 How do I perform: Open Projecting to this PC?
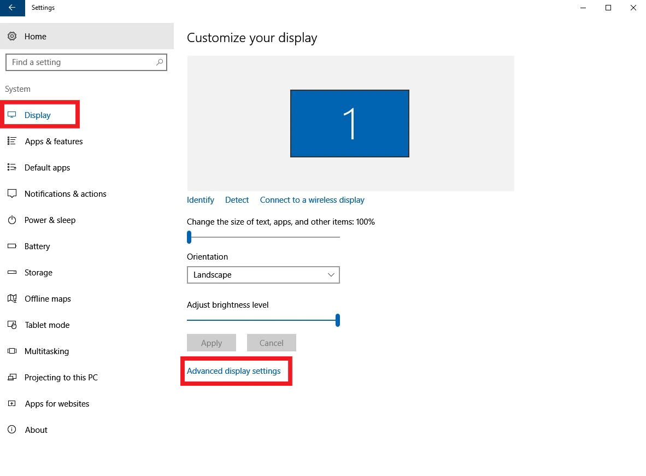pyautogui.click(x=61, y=378)
